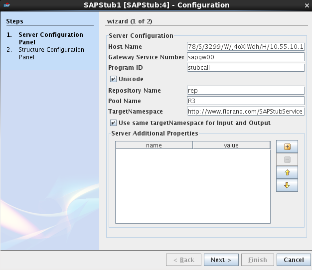Click the Steps heading
Screen dimensions: 312x270
click(x=15, y=21)
